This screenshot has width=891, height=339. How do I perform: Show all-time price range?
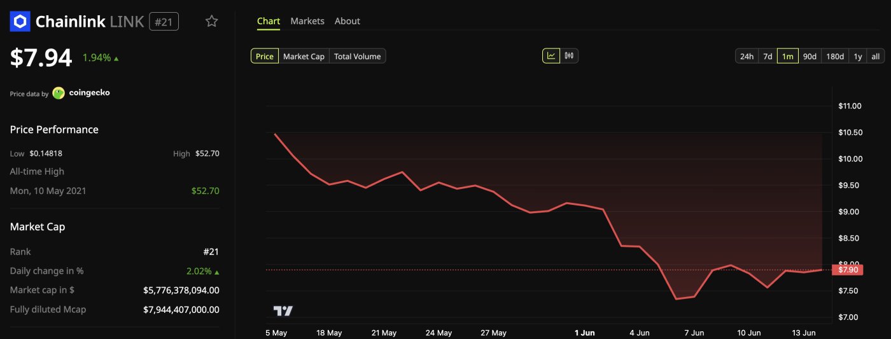[x=876, y=57]
